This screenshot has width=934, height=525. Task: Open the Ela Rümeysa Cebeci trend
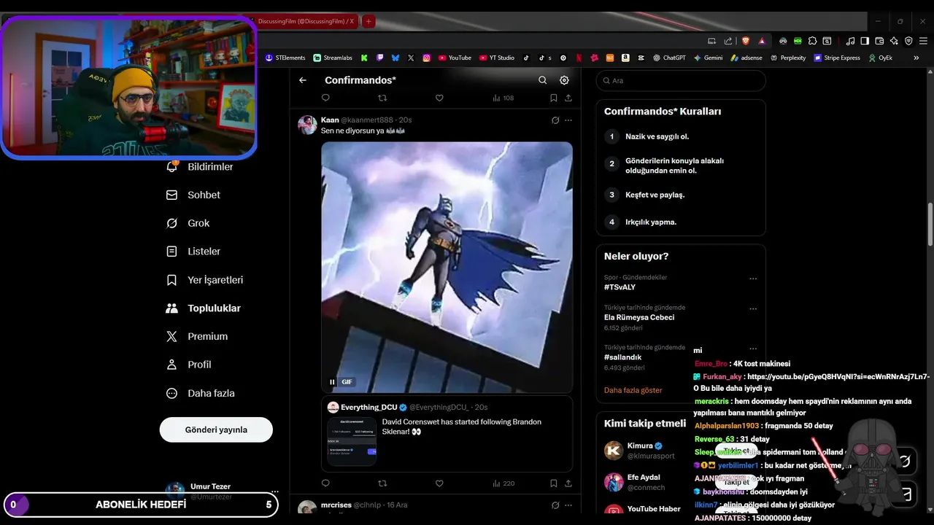(x=639, y=317)
